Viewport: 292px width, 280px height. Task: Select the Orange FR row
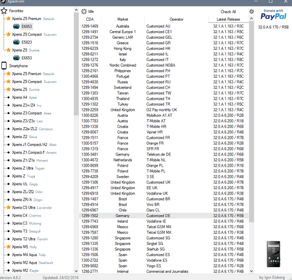pyautogui.click(x=164, y=143)
